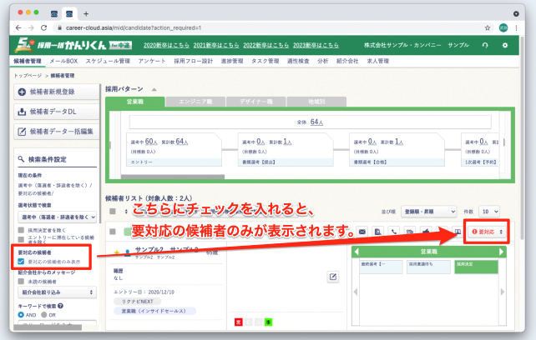Image resolution: width=536 pixels, height=340 pixels.
Task: Click the help question mark beside キーワードで検索
Action: pyautogui.click(x=60, y=306)
